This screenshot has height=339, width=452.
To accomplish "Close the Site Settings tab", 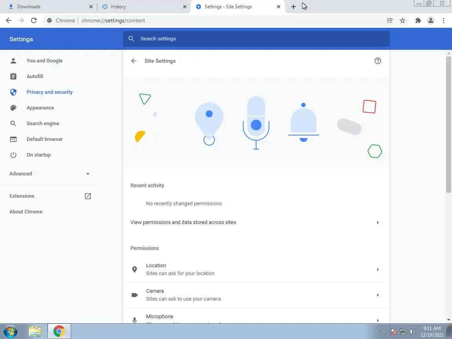I will (x=279, y=7).
